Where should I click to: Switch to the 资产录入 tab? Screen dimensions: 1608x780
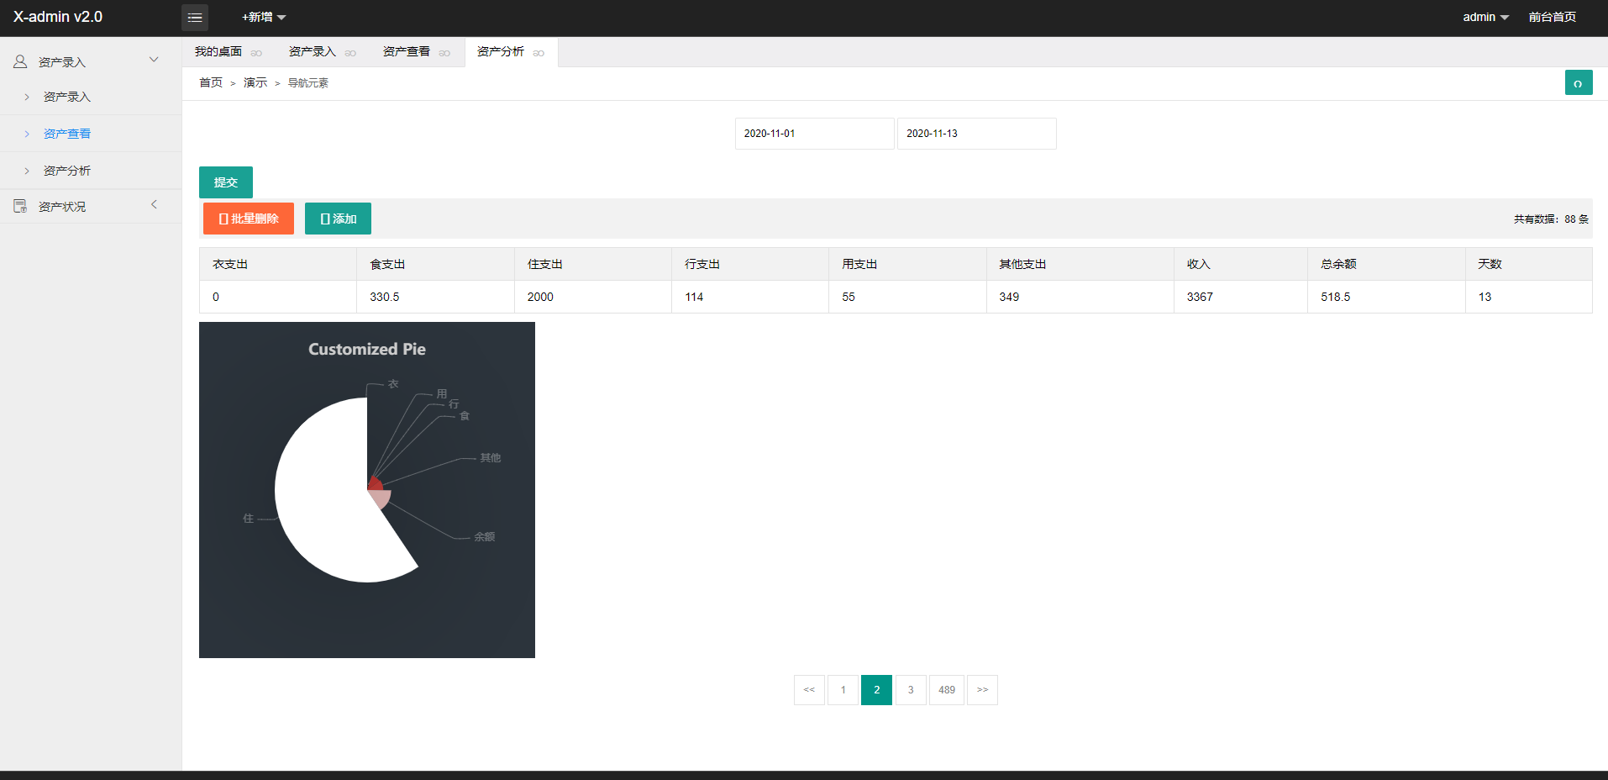click(x=313, y=52)
